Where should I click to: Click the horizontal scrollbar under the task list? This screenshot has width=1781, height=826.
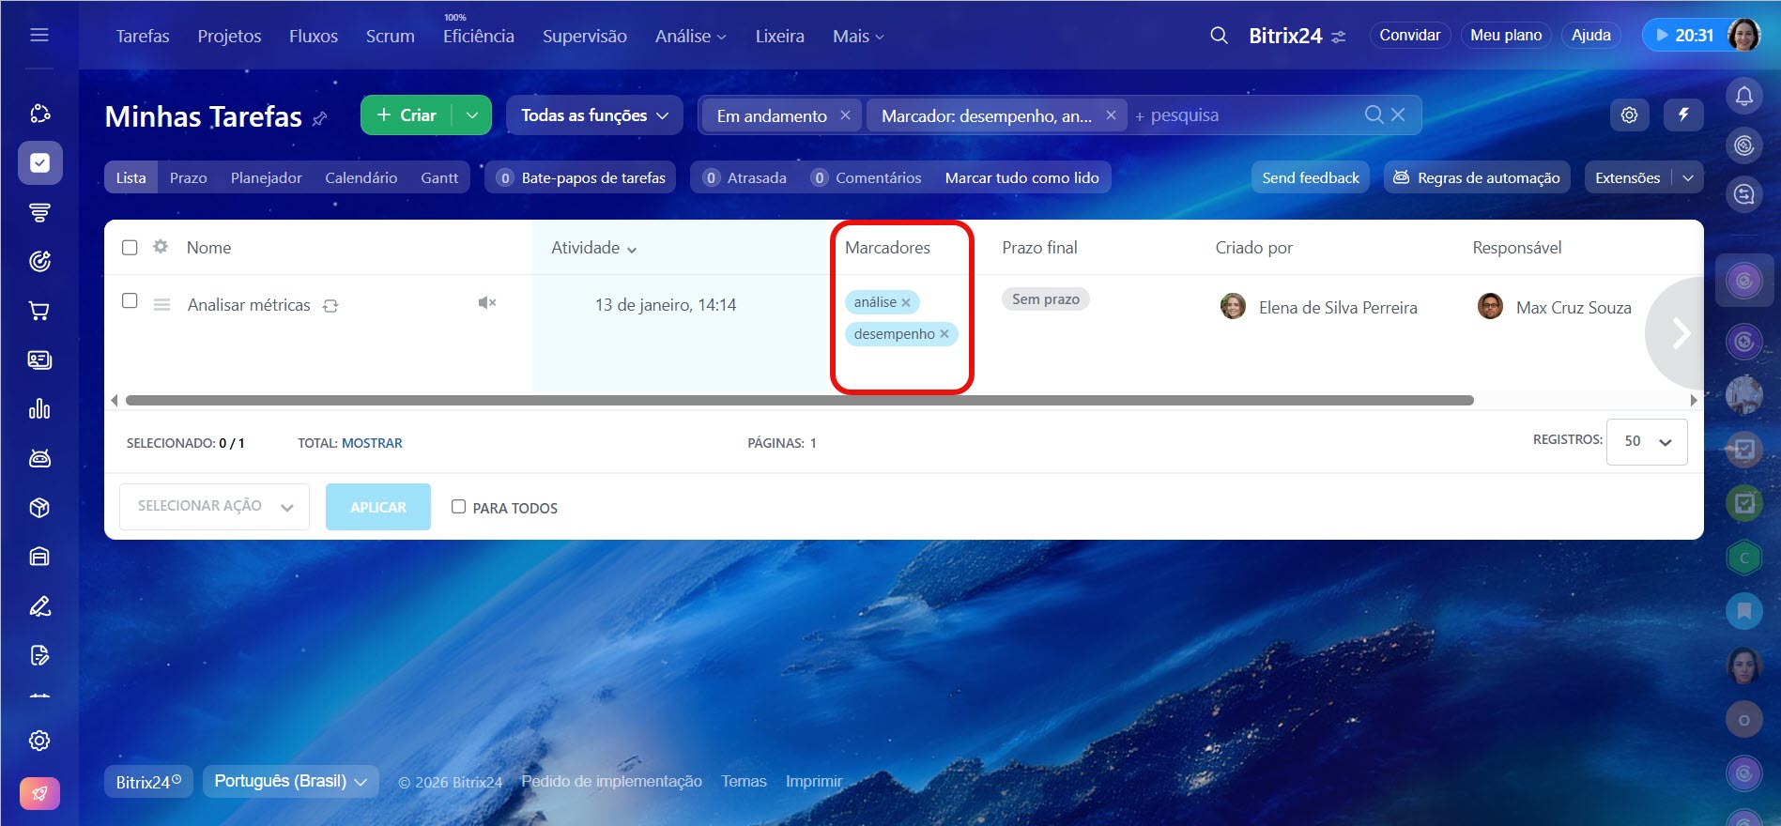(798, 401)
